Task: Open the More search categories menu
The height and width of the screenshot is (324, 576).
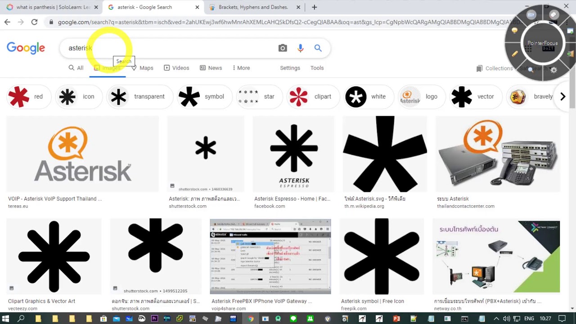Action: pos(241,68)
